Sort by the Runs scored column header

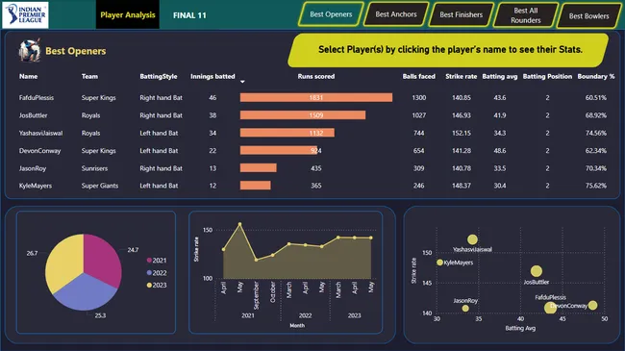click(x=316, y=76)
